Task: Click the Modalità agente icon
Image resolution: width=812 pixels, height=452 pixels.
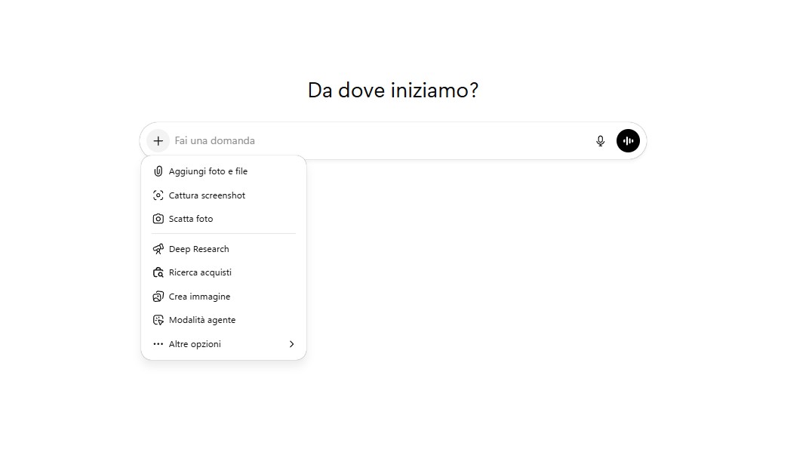Action: tap(158, 319)
